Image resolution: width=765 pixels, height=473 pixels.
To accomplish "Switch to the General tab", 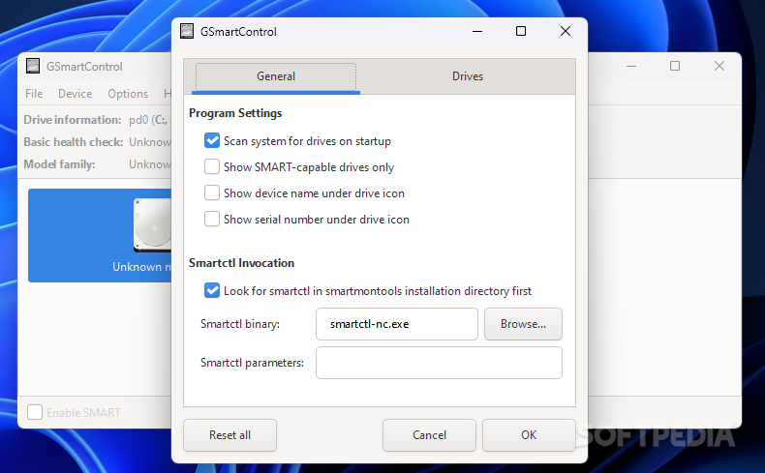I will 276,76.
